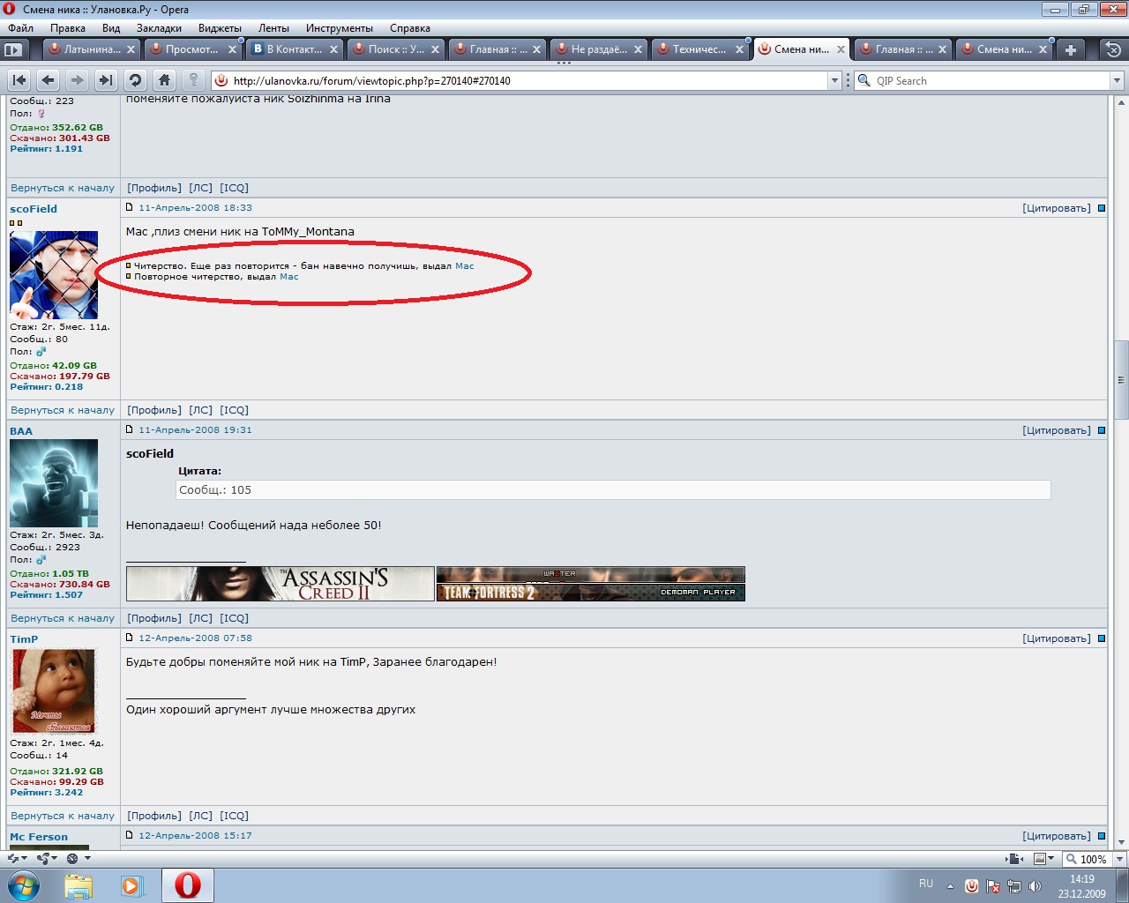Click TimP's baby avatar image
The height and width of the screenshot is (903, 1129).
pyautogui.click(x=54, y=691)
